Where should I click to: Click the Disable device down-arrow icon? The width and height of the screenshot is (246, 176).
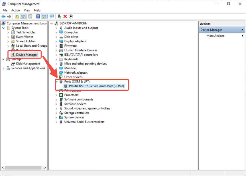pos(71,16)
